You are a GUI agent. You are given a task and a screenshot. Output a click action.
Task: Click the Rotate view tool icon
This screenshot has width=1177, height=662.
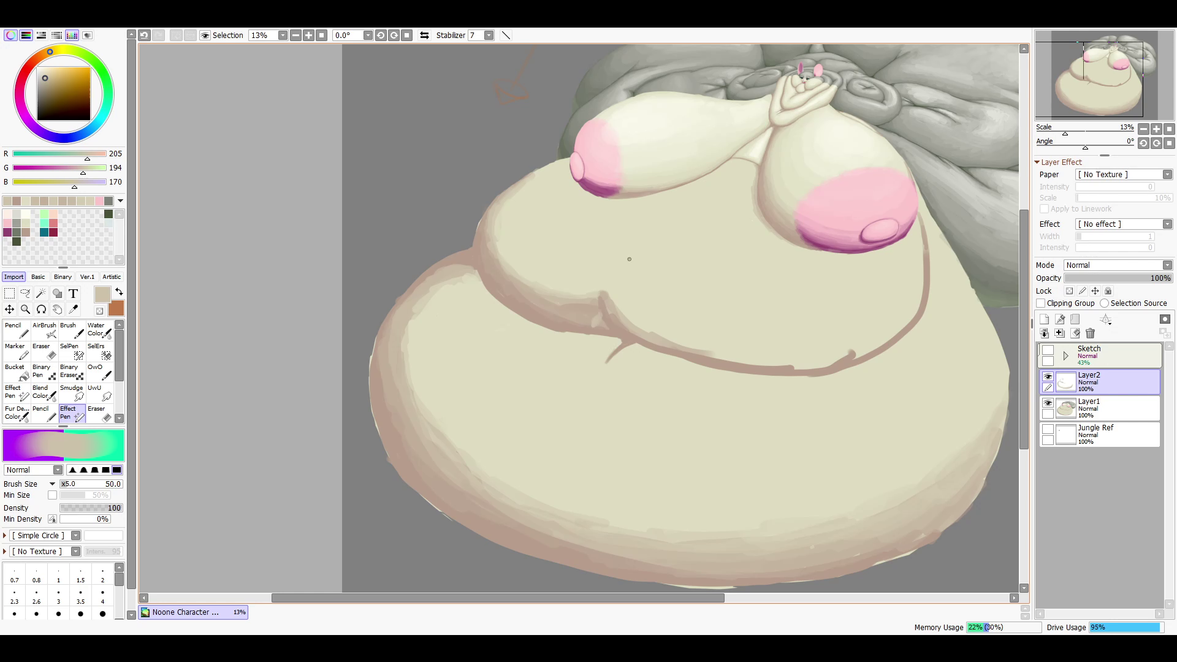pos(41,310)
